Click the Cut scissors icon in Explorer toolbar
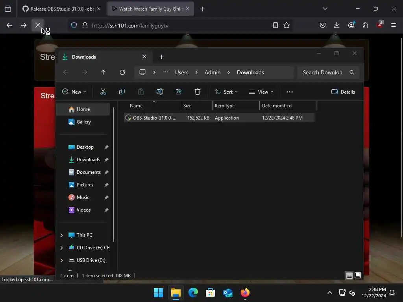Screen dimensions: 403x302 pyautogui.click(x=103, y=92)
